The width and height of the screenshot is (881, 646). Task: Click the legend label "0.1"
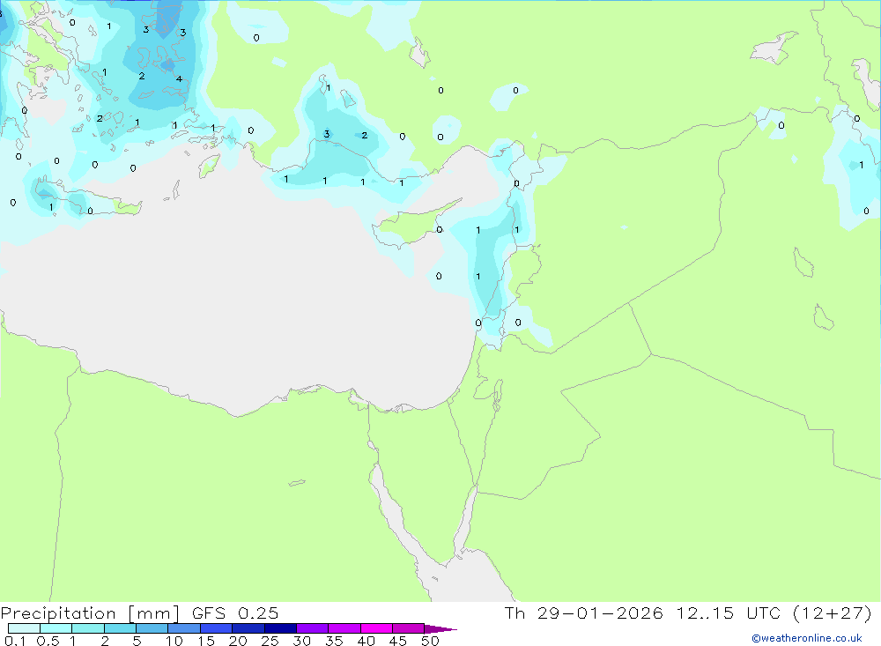tap(15, 641)
